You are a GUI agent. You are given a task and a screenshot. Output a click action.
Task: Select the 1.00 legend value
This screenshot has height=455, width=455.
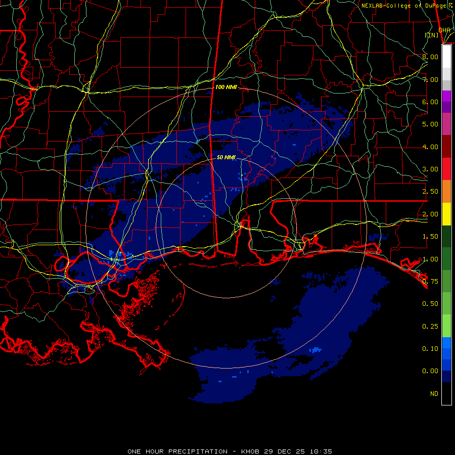tap(430, 259)
